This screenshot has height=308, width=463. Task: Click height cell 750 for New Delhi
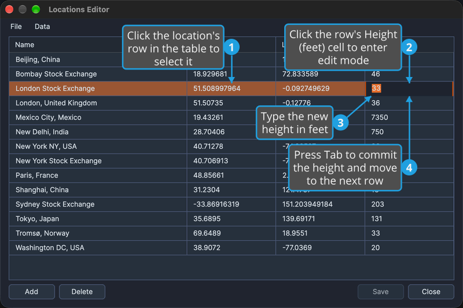[x=409, y=131]
